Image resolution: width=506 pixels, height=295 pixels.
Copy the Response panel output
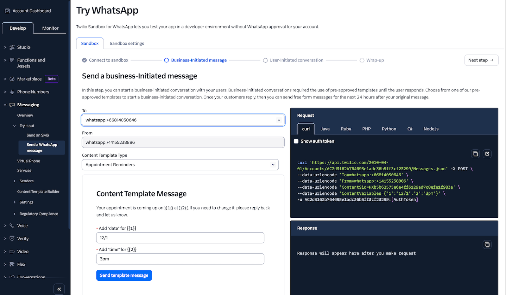(x=487, y=245)
